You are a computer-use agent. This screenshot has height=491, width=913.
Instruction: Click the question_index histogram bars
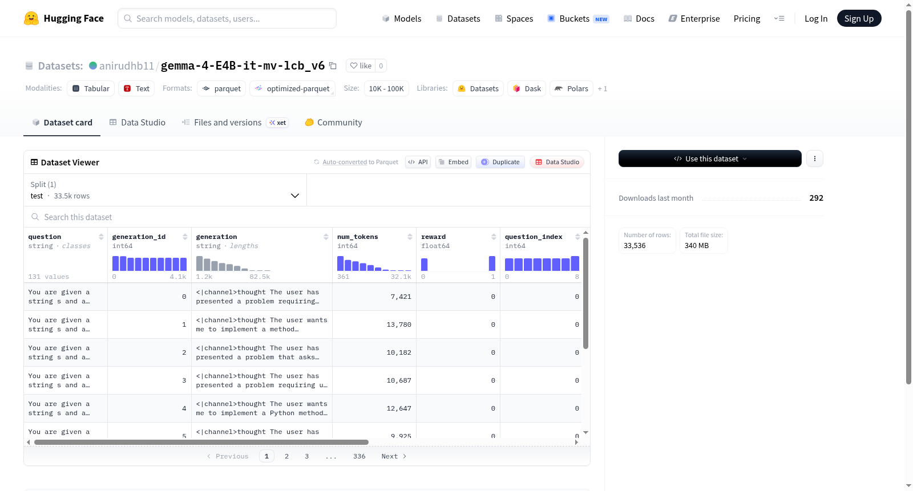click(x=542, y=263)
